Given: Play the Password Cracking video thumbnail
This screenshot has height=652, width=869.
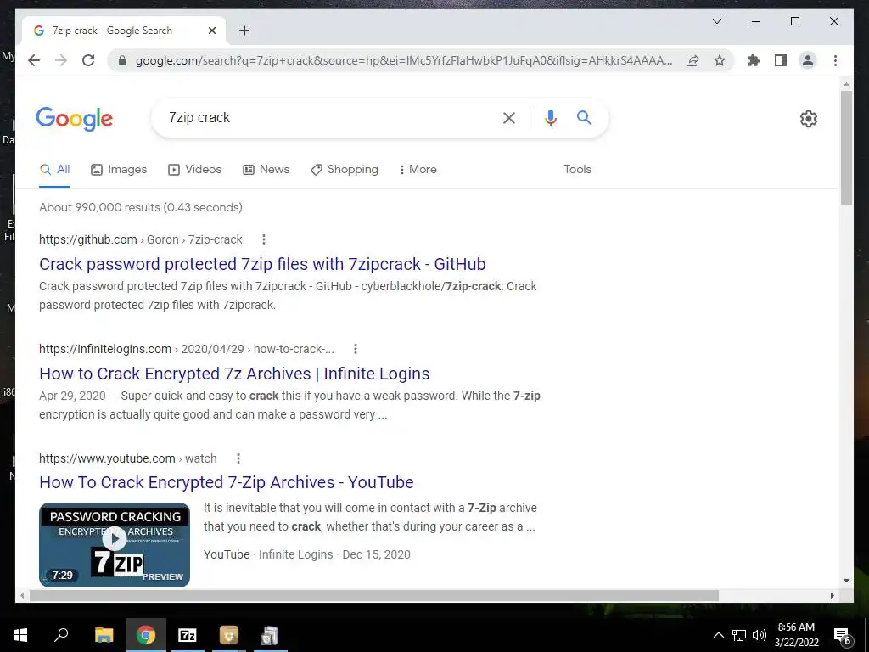Looking at the screenshot, I should coord(115,544).
